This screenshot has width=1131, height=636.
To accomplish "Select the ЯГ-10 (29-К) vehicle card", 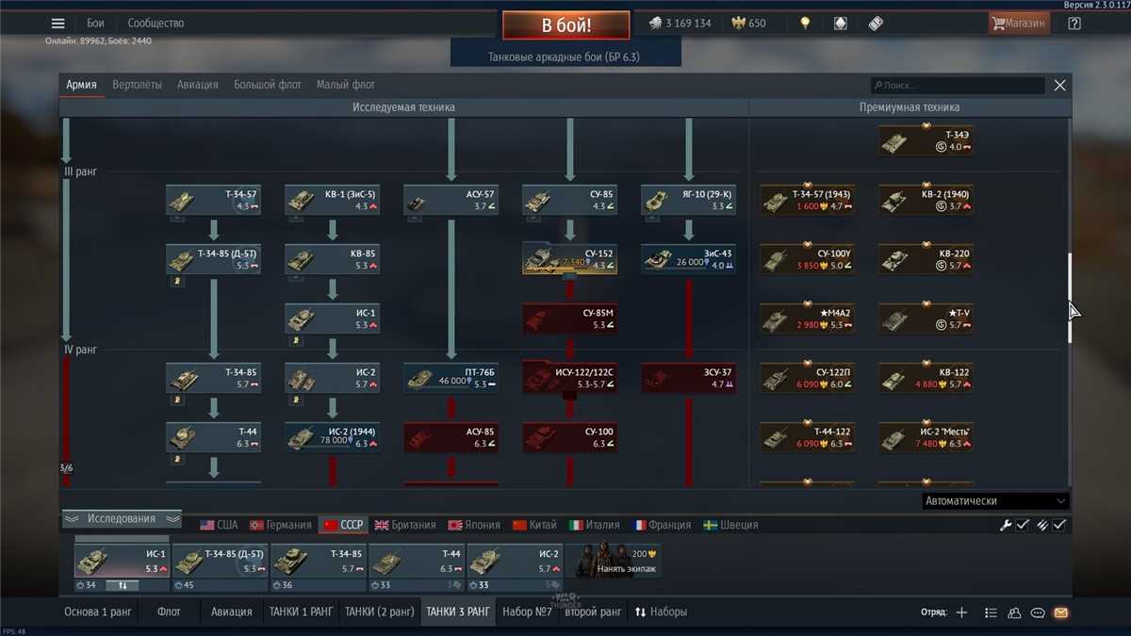I will 689,201.
